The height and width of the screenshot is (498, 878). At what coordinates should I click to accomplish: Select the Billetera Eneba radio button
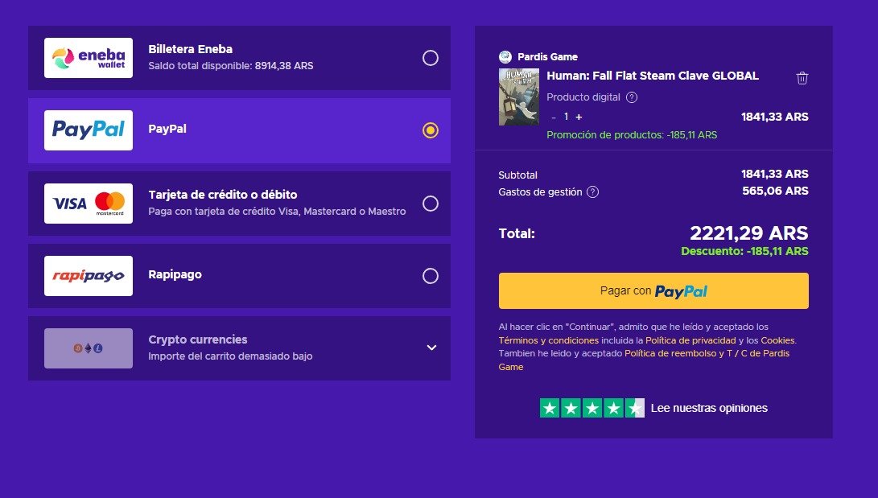coord(430,58)
